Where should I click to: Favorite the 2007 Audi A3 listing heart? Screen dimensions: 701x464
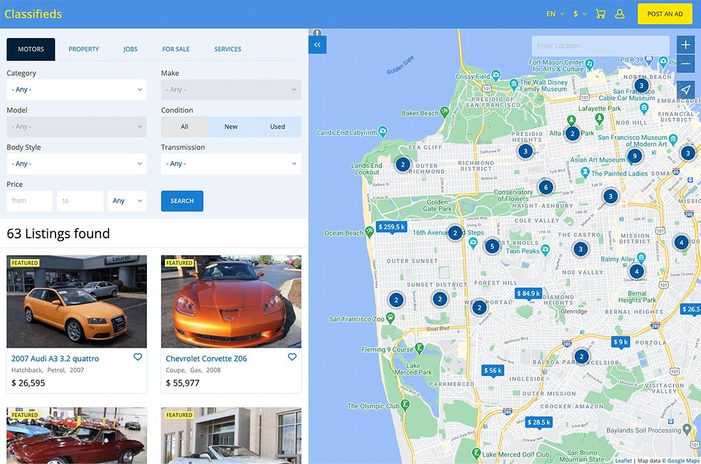click(x=137, y=357)
